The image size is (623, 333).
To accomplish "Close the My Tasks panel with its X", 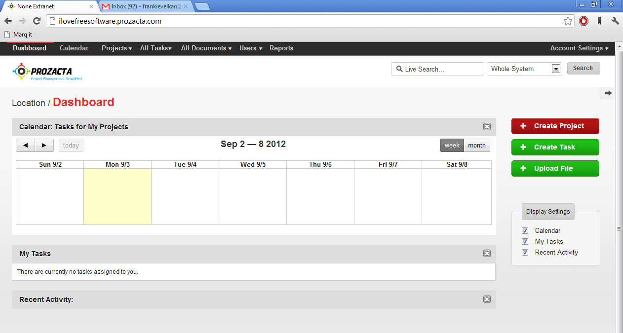I will 487,254.
